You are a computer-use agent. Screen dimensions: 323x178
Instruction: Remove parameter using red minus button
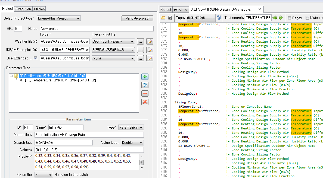click(145, 94)
